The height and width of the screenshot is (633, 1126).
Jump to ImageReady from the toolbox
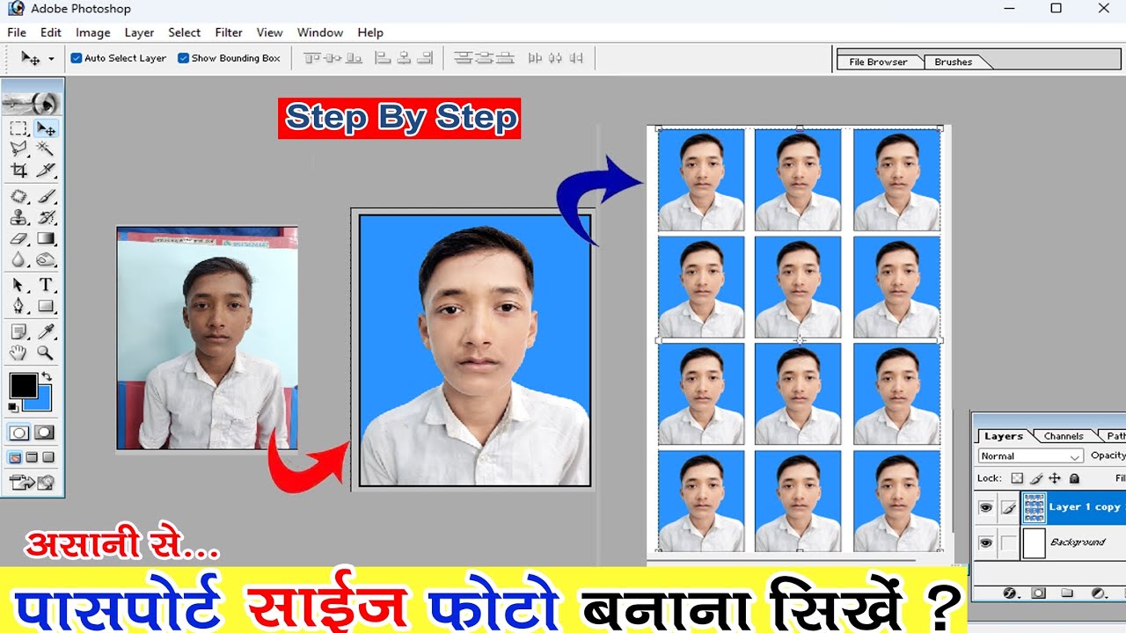click(32, 482)
